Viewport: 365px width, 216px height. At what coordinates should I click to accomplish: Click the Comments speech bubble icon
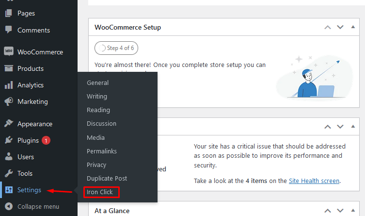8,30
